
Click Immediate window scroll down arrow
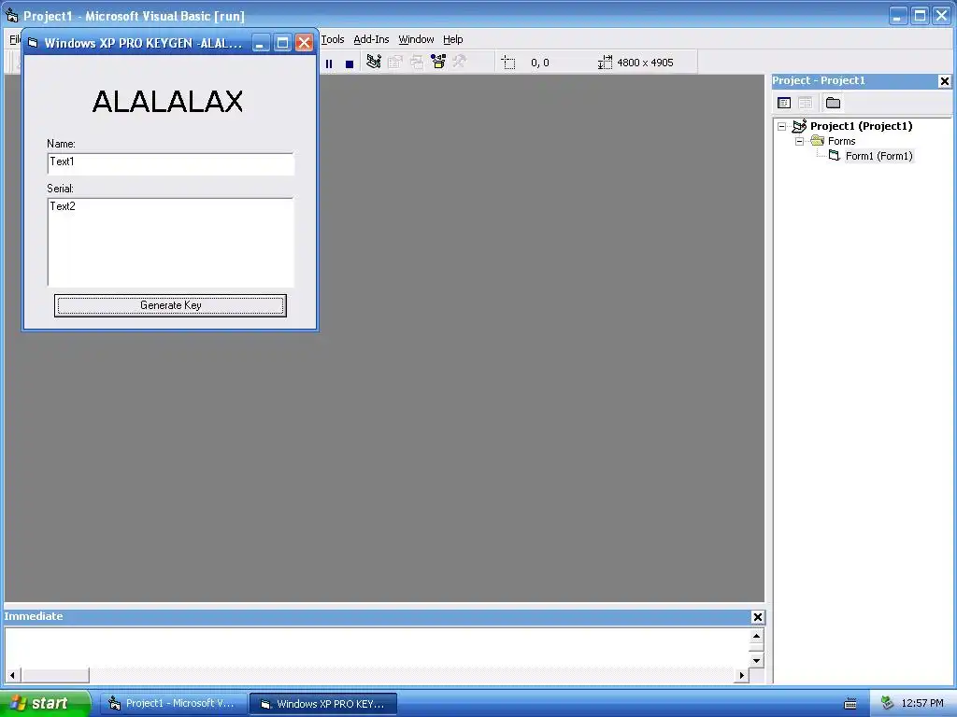click(756, 660)
